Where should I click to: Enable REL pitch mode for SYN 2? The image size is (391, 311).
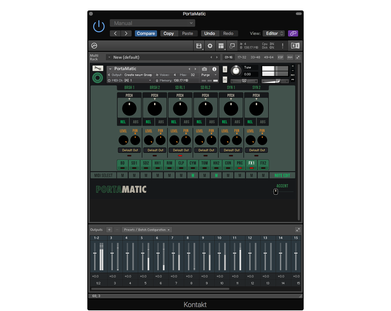[x=250, y=122]
